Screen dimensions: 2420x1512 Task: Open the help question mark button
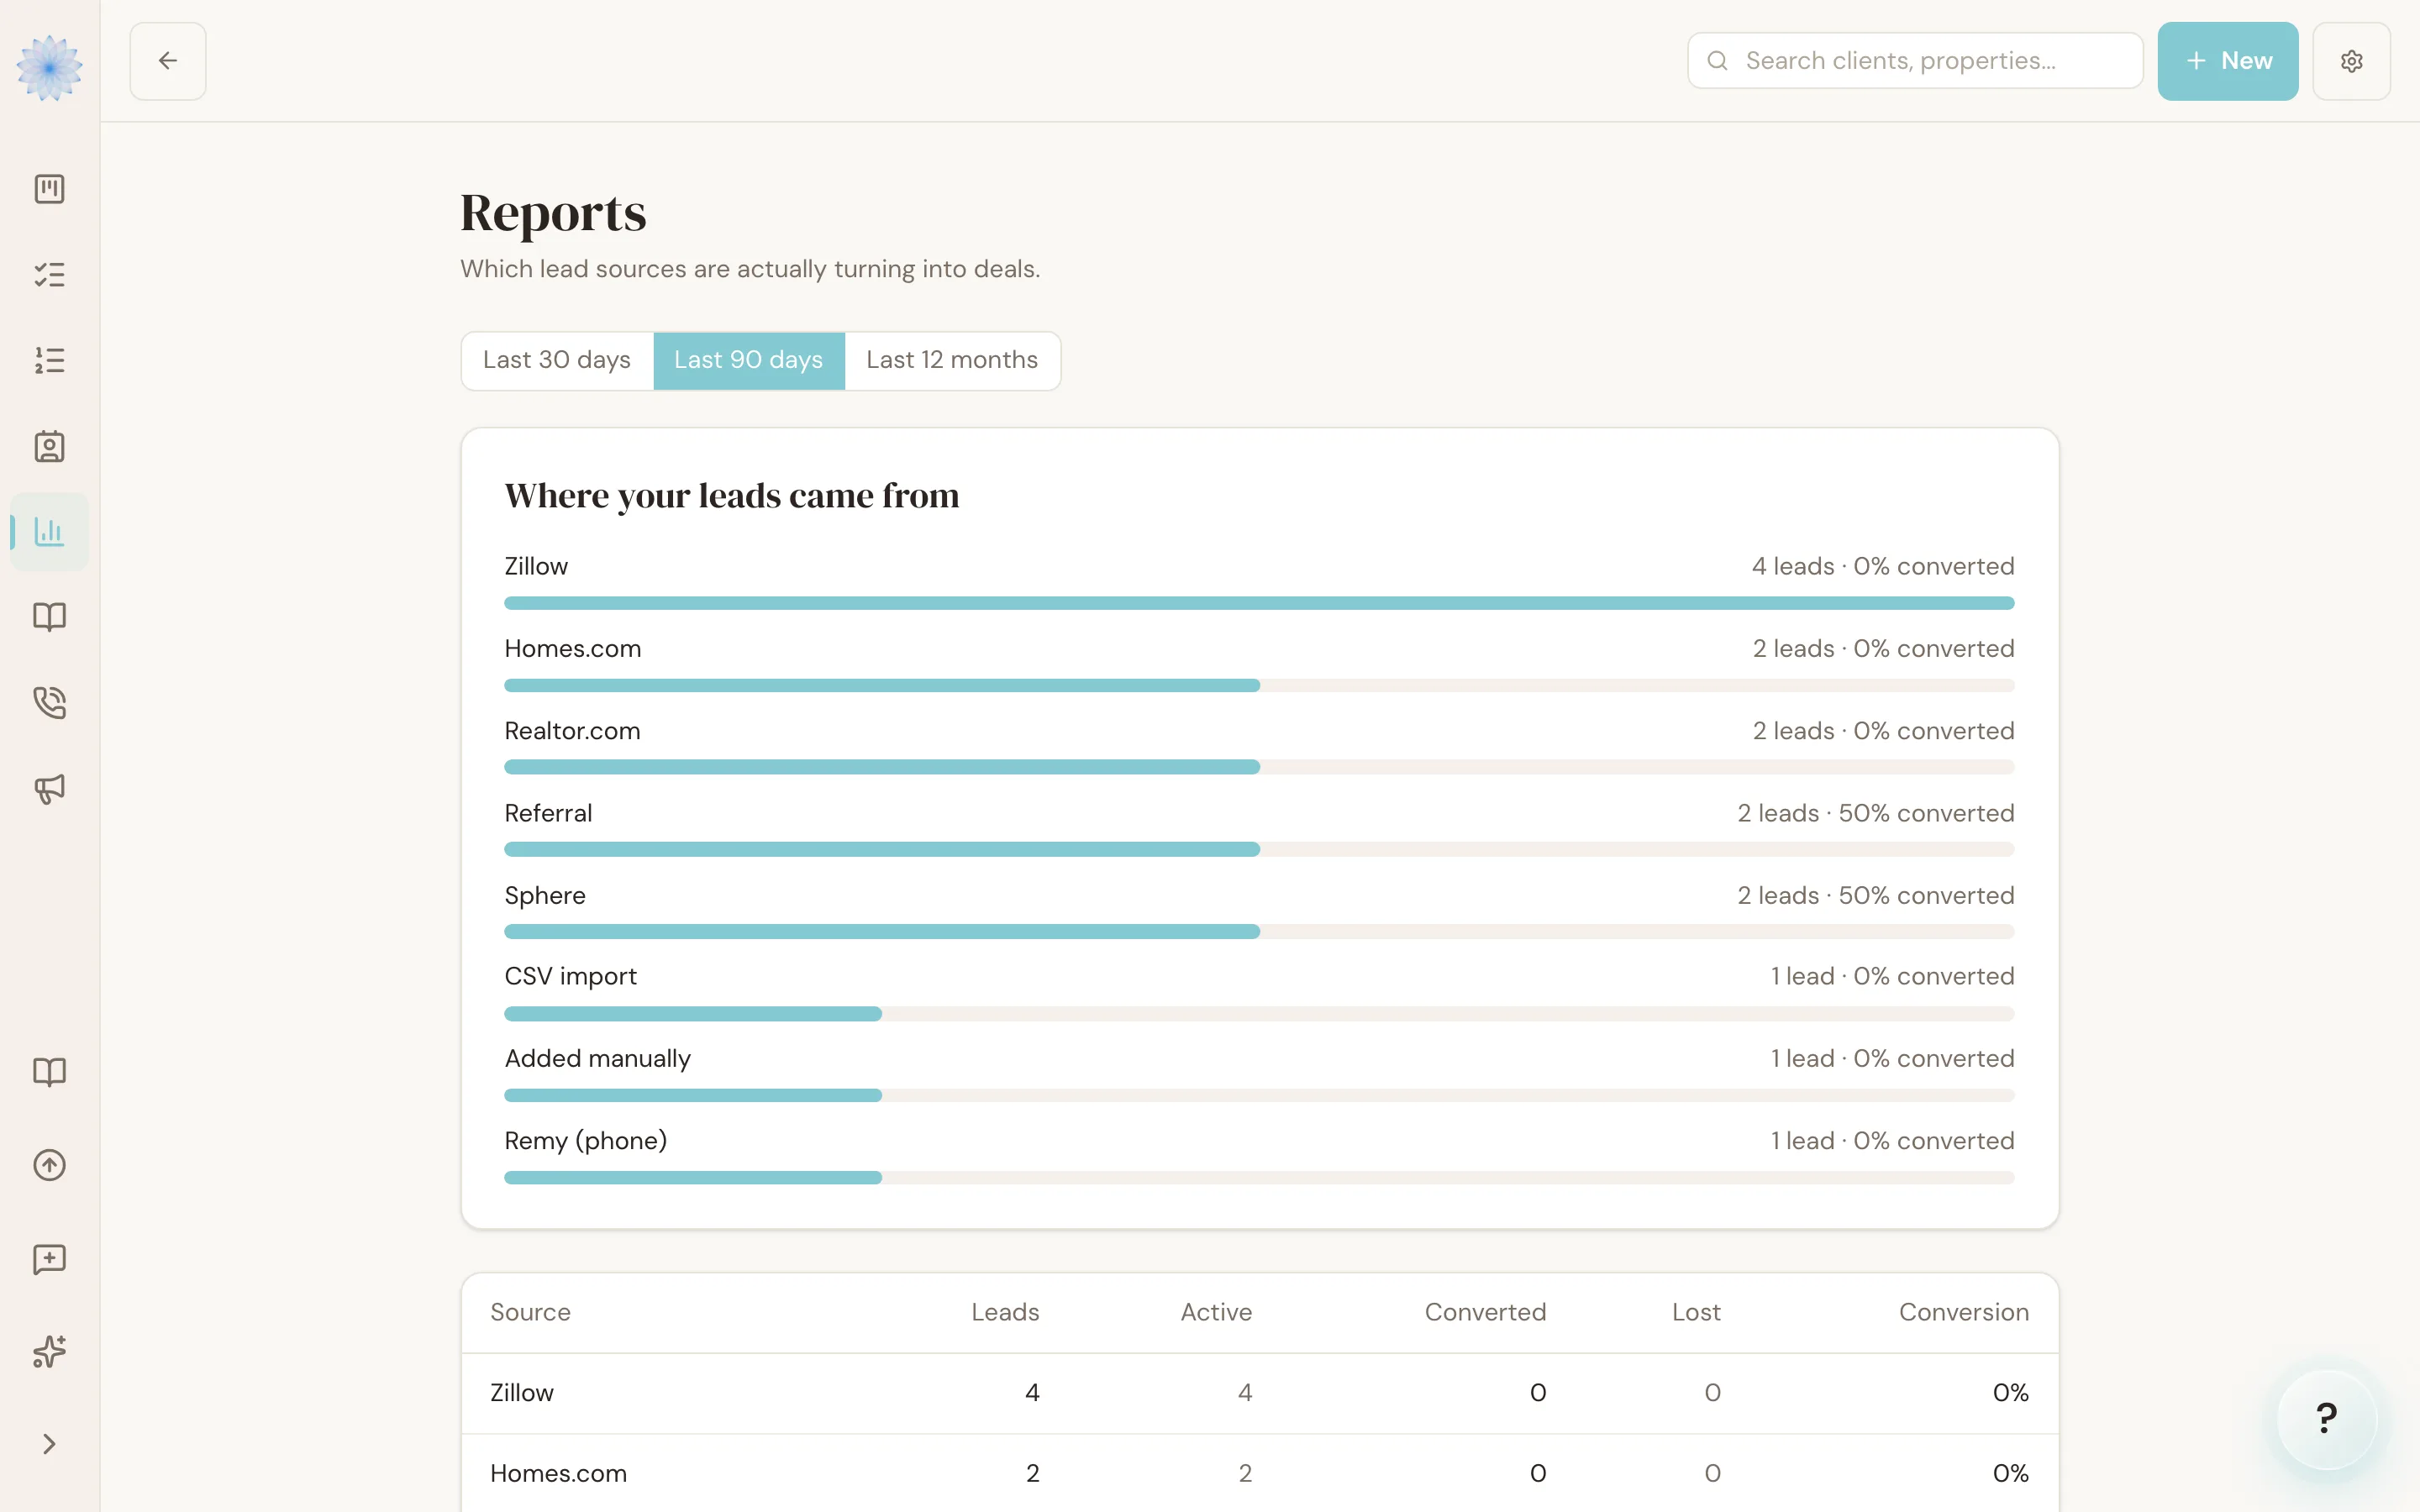click(x=2327, y=1418)
